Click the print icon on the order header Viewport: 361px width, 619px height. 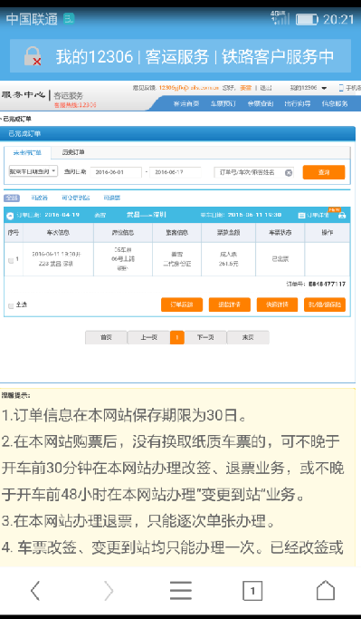pos(342,215)
